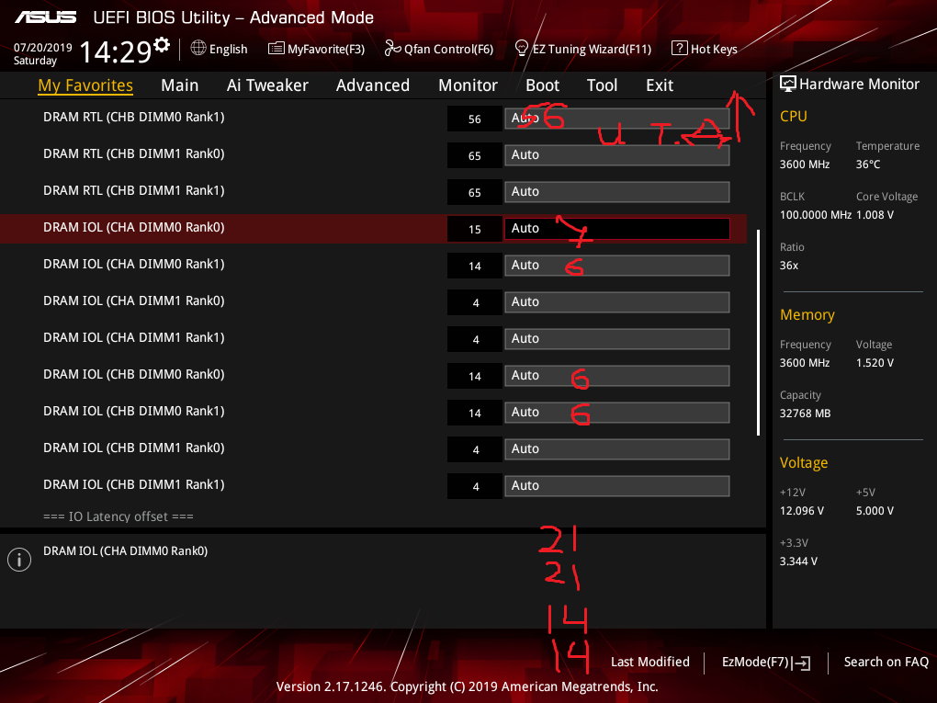
Task: View Last Modified settings
Action: click(650, 662)
